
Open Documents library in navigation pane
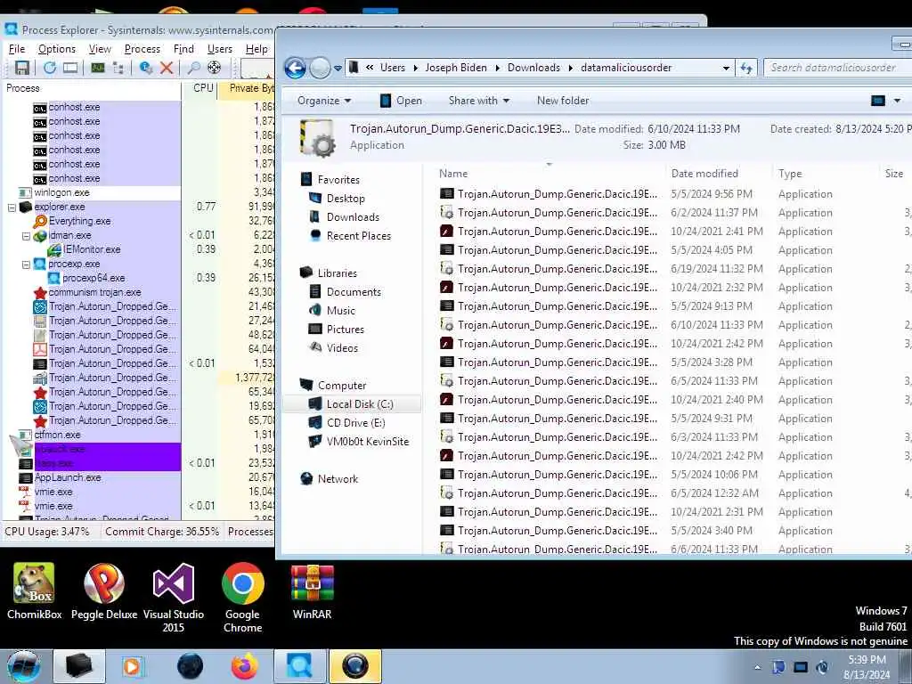pyautogui.click(x=354, y=292)
